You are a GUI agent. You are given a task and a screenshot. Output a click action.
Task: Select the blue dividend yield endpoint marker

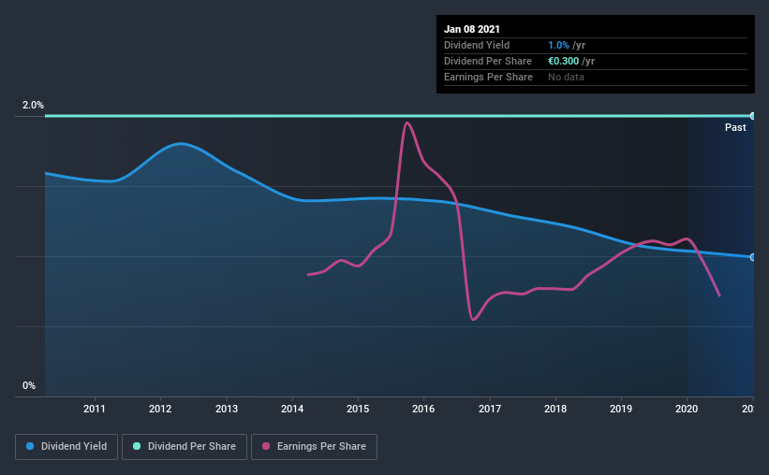[753, 257]
